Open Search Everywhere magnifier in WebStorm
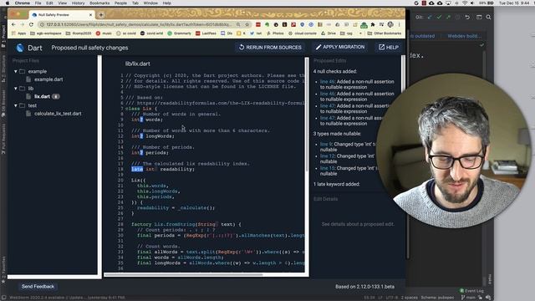Image resolution: width=535 pixels, height=301 pixels. tap(488, 17)
